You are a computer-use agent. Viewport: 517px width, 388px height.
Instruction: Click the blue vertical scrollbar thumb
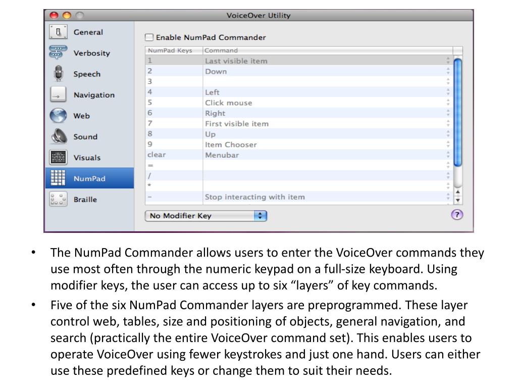[457, 112]
